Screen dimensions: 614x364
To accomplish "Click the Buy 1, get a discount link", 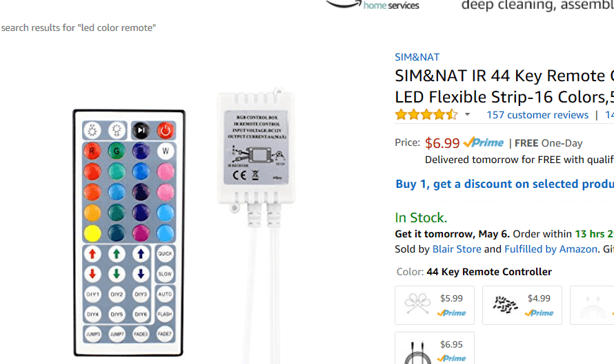I will coord(504,184).
